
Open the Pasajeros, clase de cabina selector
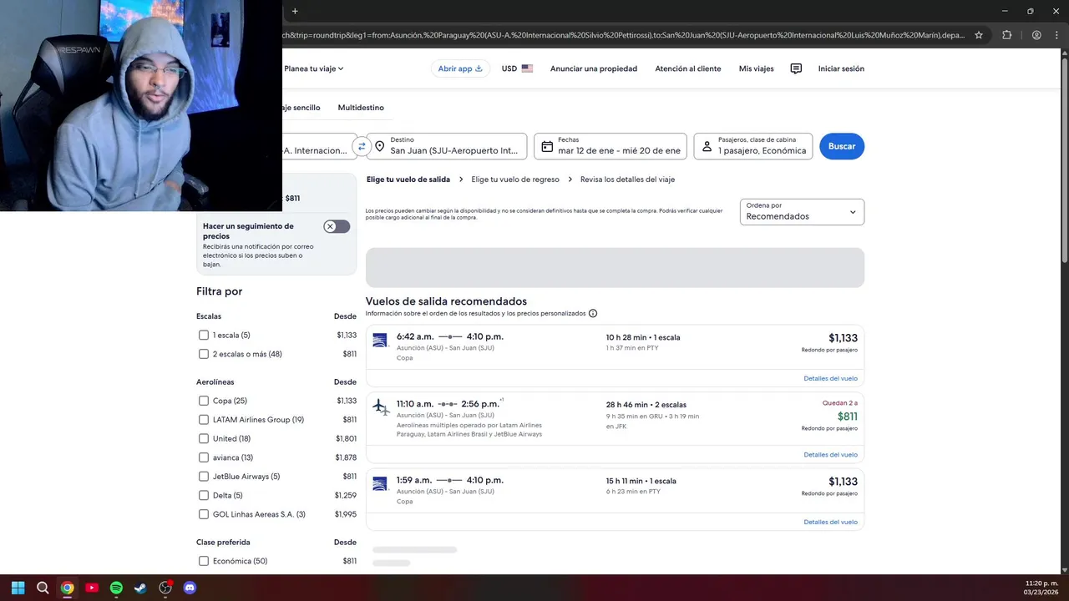(x=752, y=146)
